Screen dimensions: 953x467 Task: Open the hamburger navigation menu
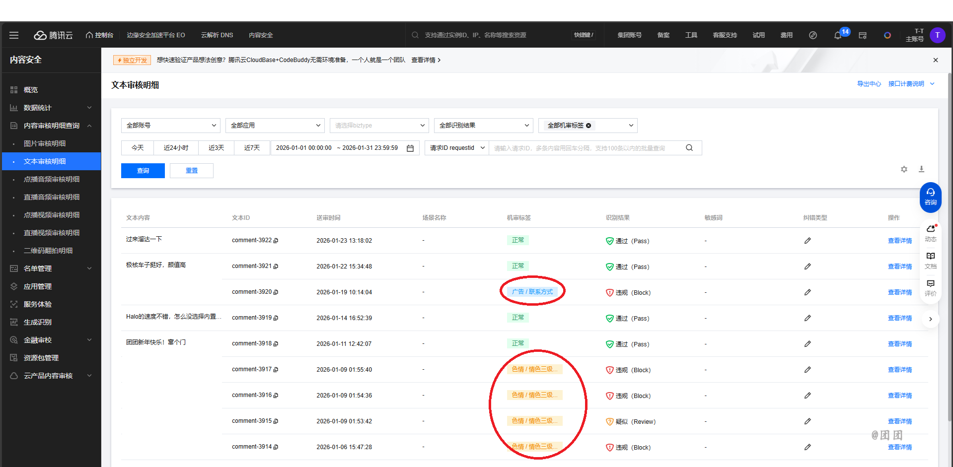pos(14,35)
